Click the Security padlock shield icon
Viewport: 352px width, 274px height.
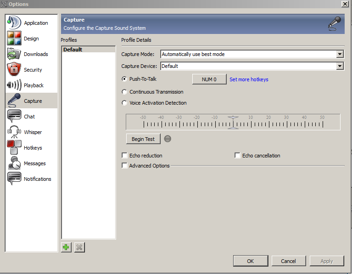click(14, 69)
